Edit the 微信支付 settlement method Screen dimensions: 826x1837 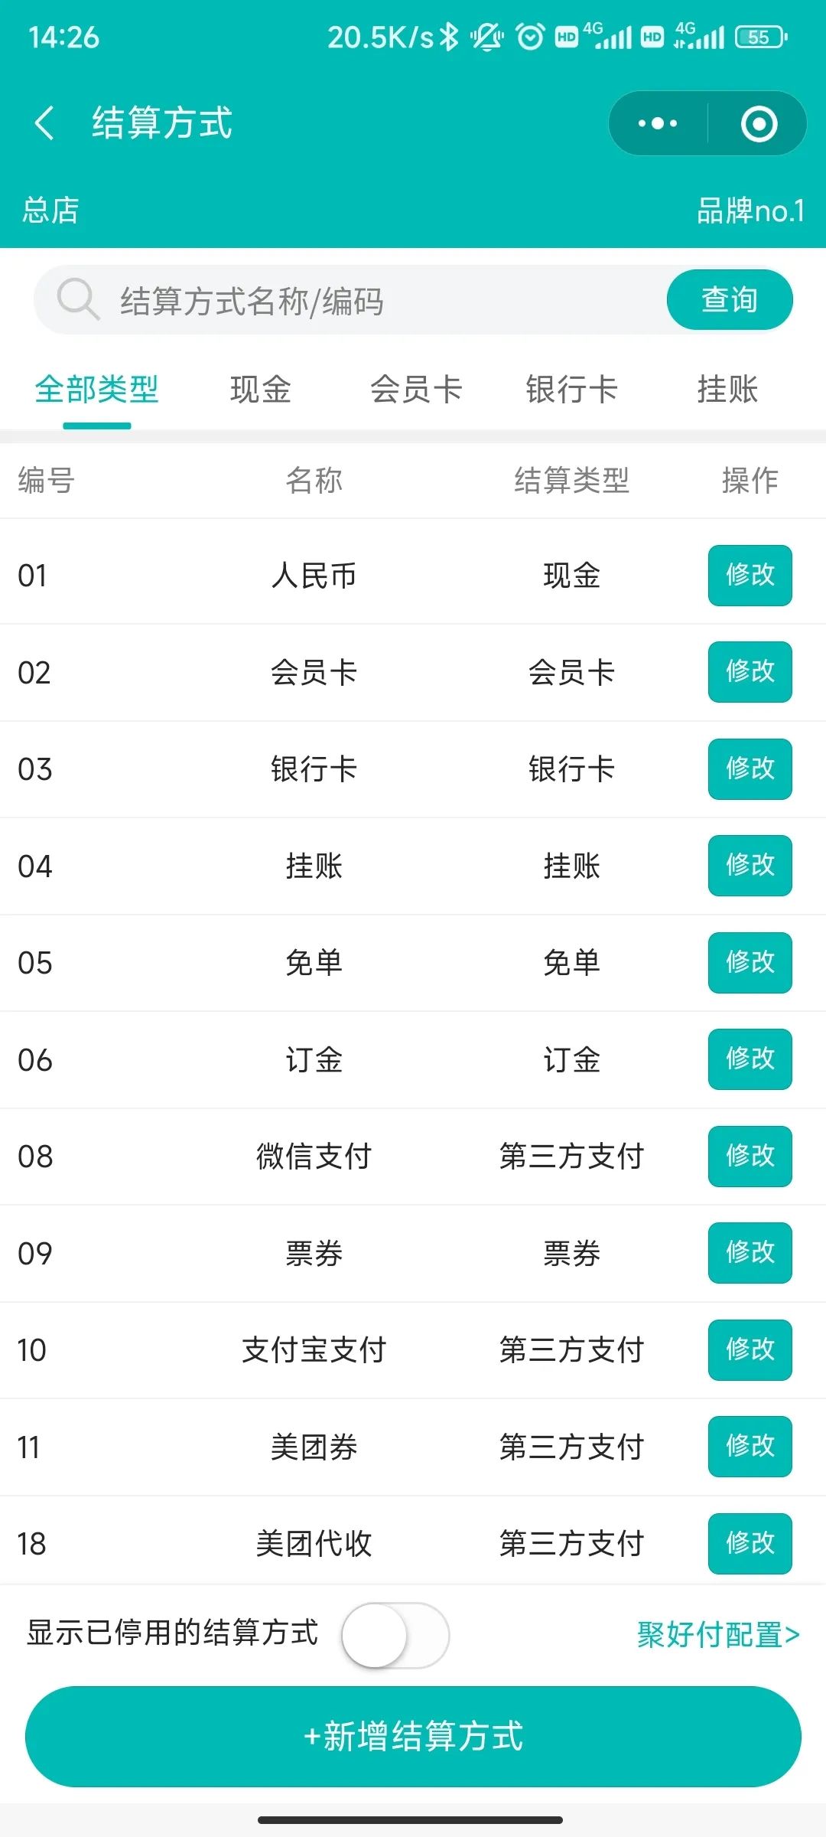[x=750, y=1156]
